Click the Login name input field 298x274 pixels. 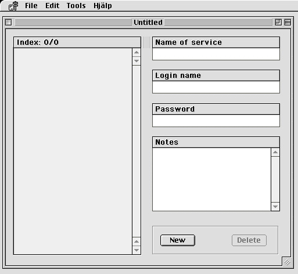click(216, 87)
